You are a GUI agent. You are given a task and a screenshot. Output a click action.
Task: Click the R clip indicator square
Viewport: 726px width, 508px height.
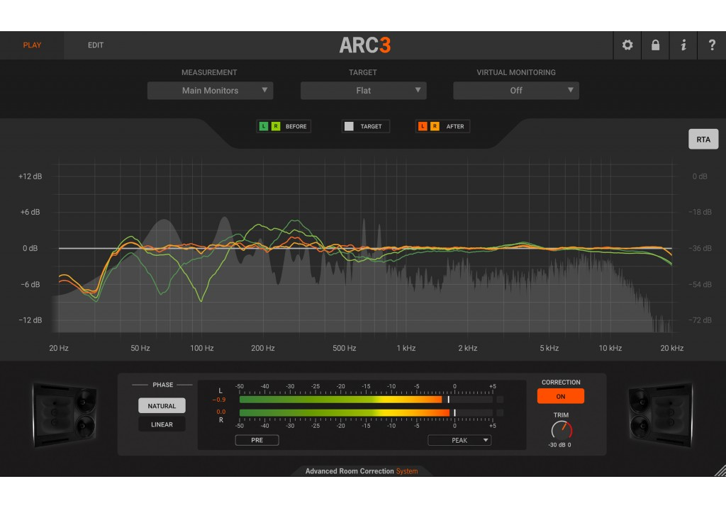tap(500, 412)
